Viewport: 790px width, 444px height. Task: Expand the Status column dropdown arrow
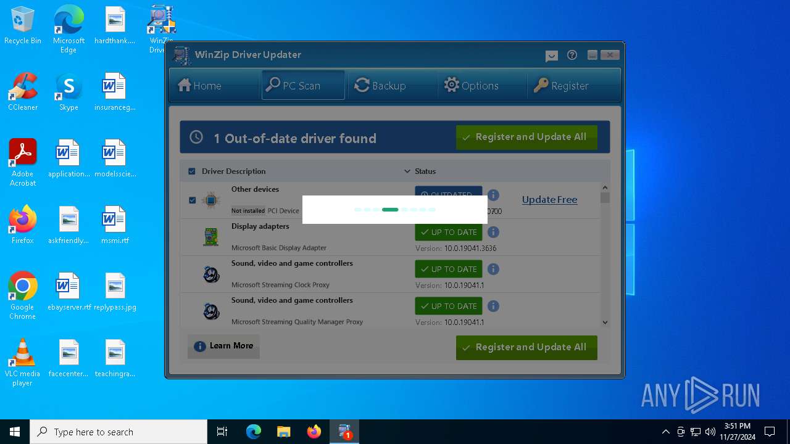(x=407, y=171)
